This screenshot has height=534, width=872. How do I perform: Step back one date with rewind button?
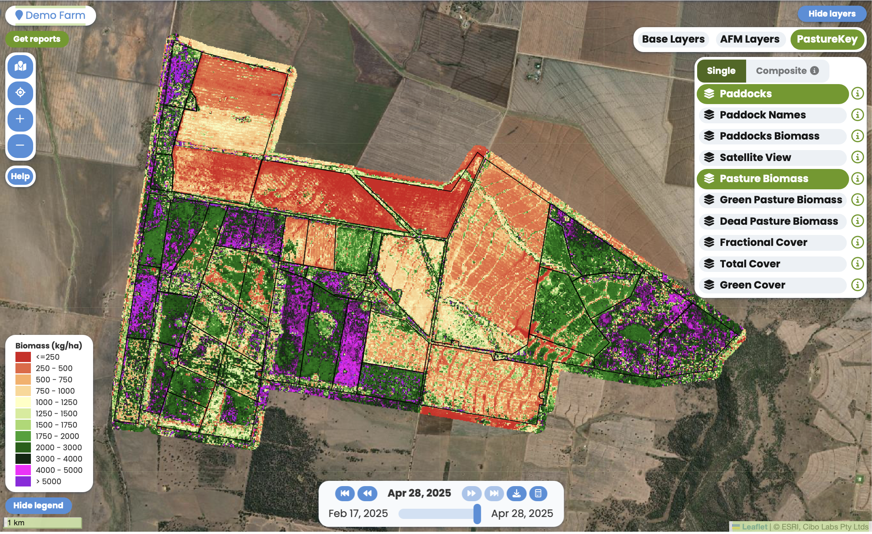(367, 493)
